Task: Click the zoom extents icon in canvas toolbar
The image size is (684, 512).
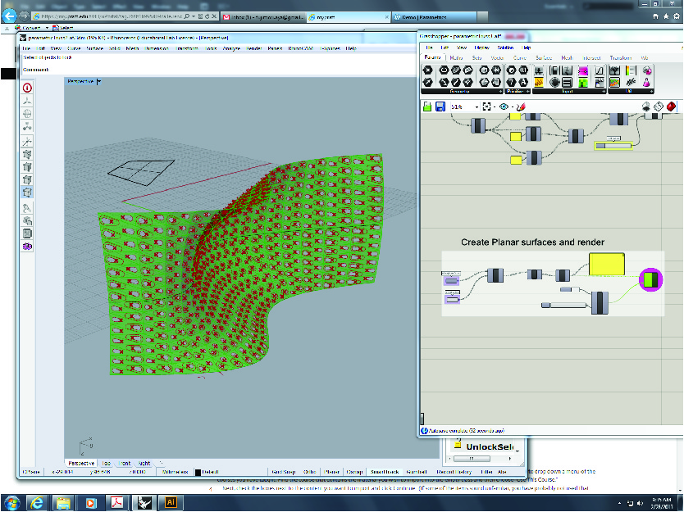Action: [486, 107]
